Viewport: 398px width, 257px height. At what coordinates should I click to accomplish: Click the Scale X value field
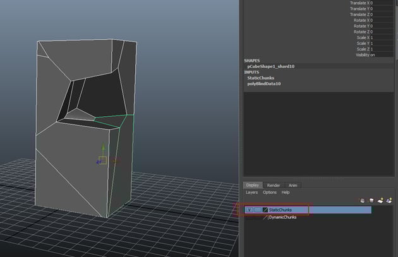(382, 37)
